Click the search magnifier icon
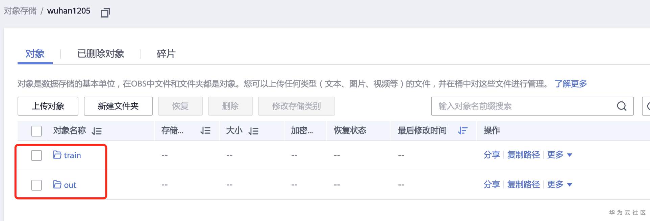This screenshot has width=650, height=221. pos(622,106)
